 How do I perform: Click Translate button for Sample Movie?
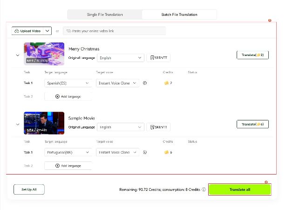click(252, 124)
